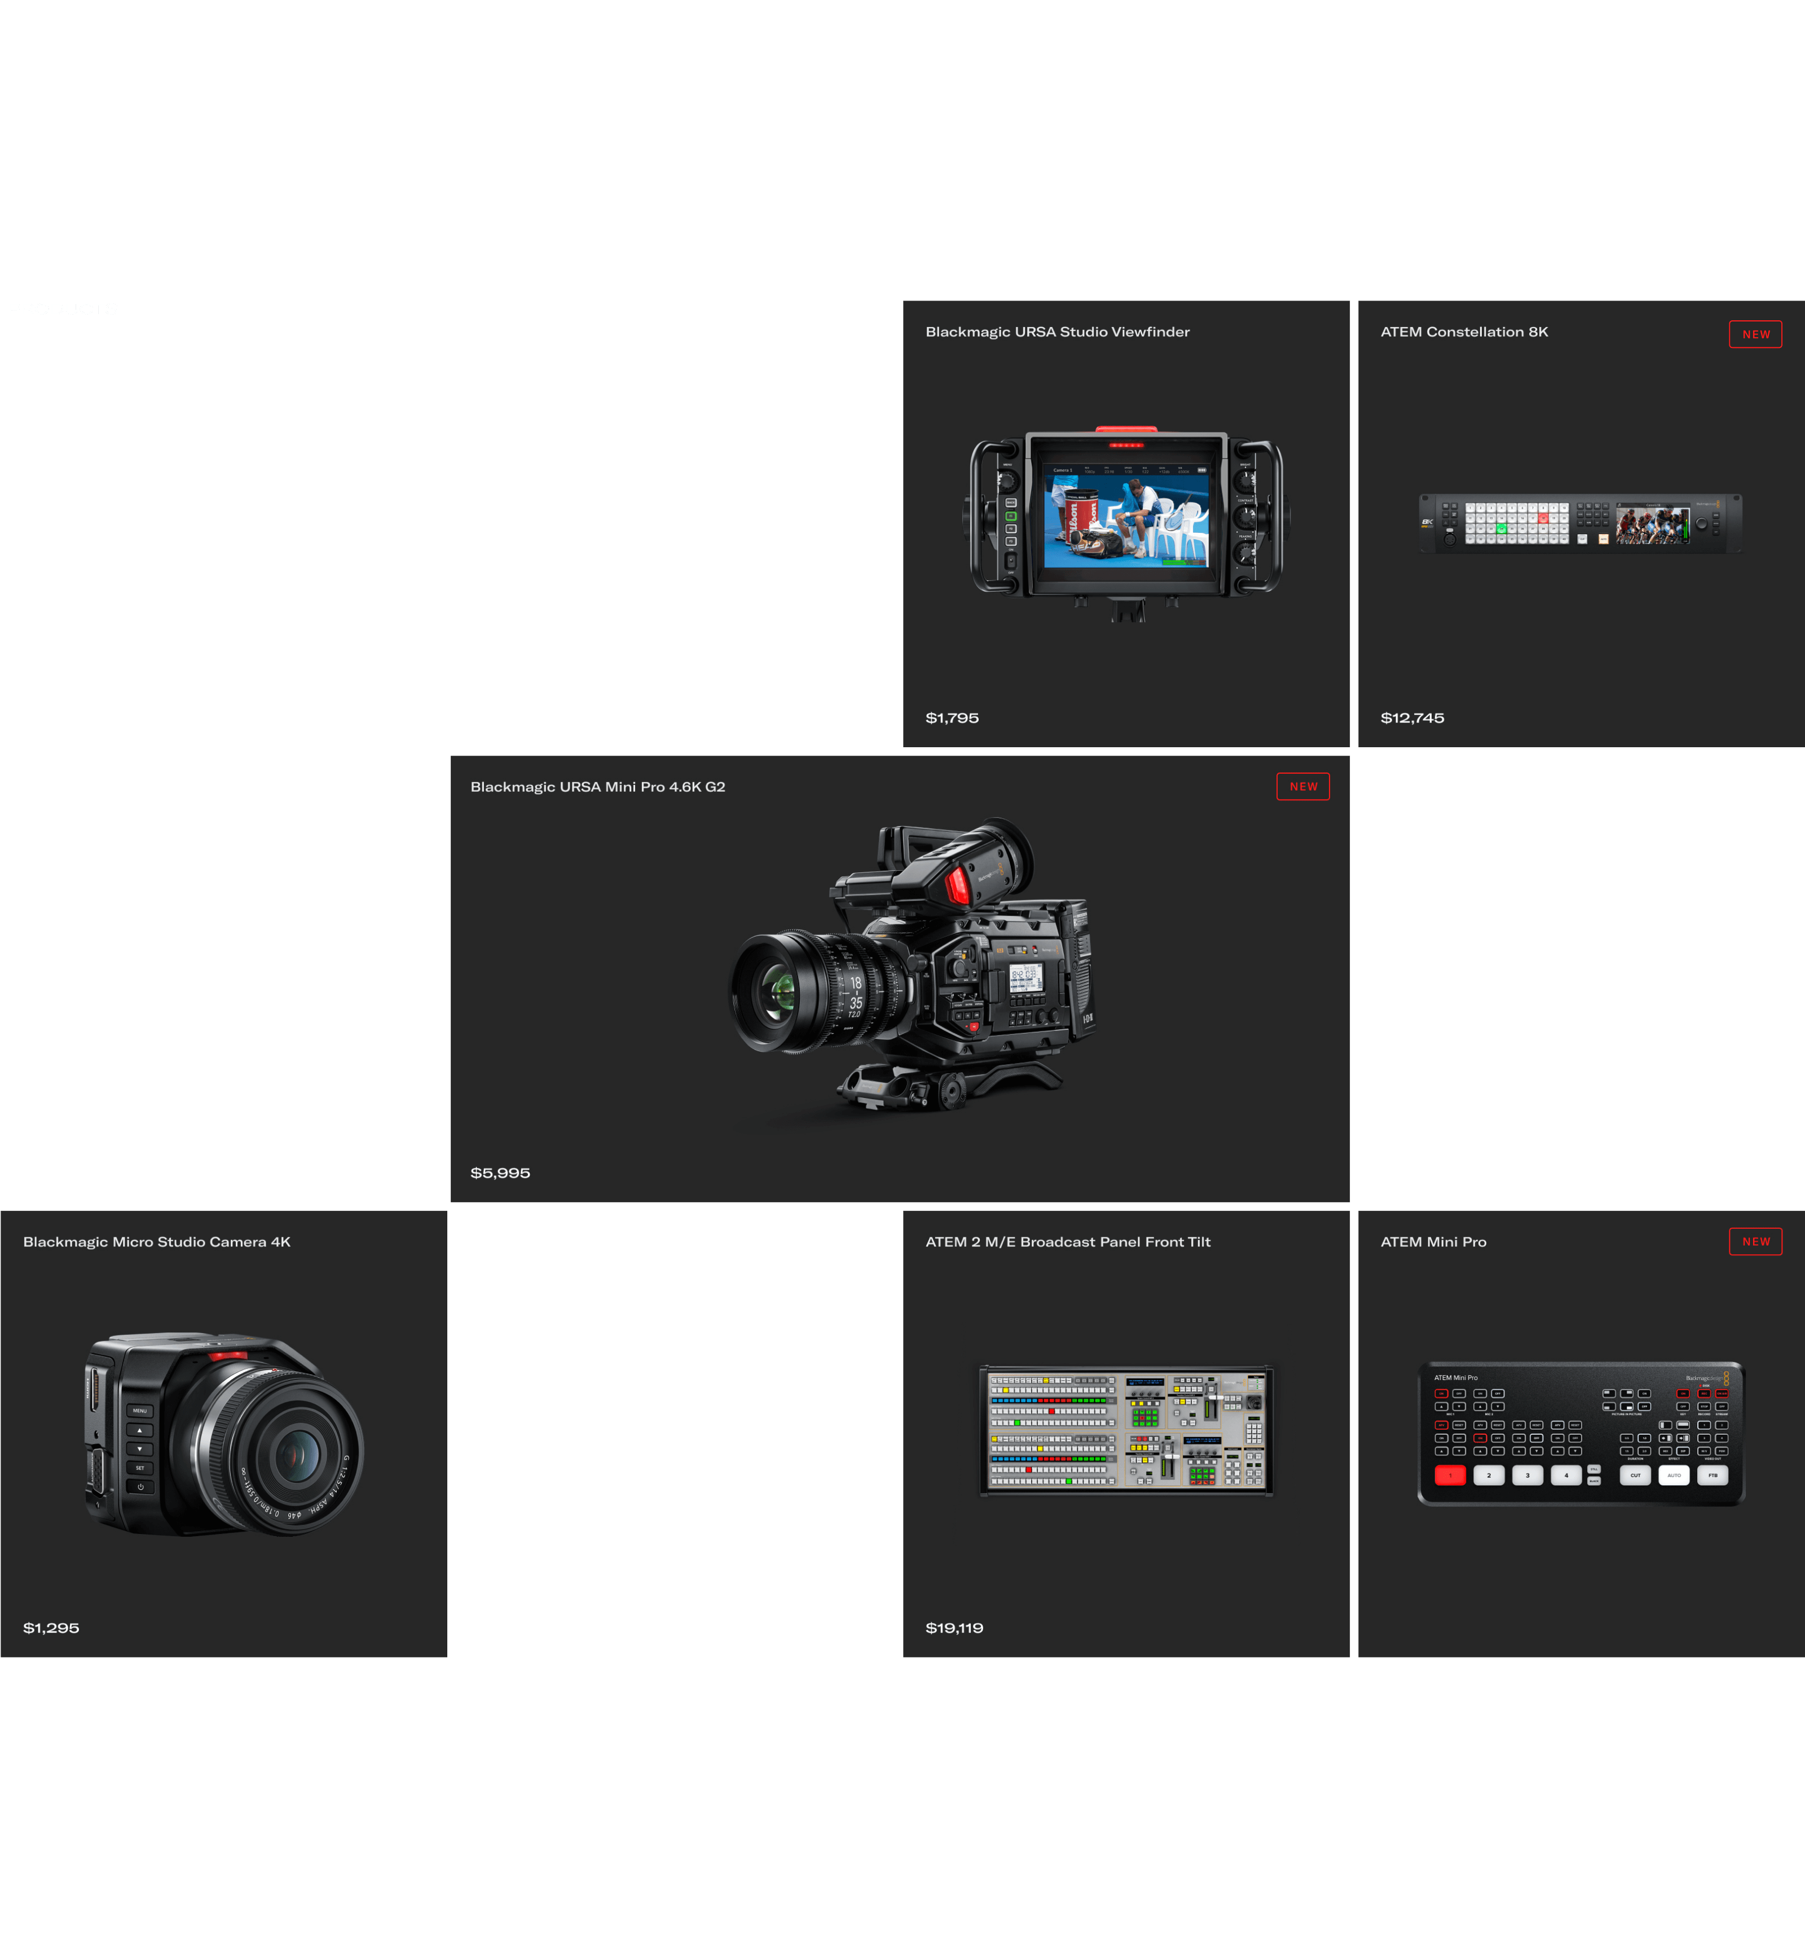Click NEW badge on URSA Mini Pro card

click(1302, 787)
